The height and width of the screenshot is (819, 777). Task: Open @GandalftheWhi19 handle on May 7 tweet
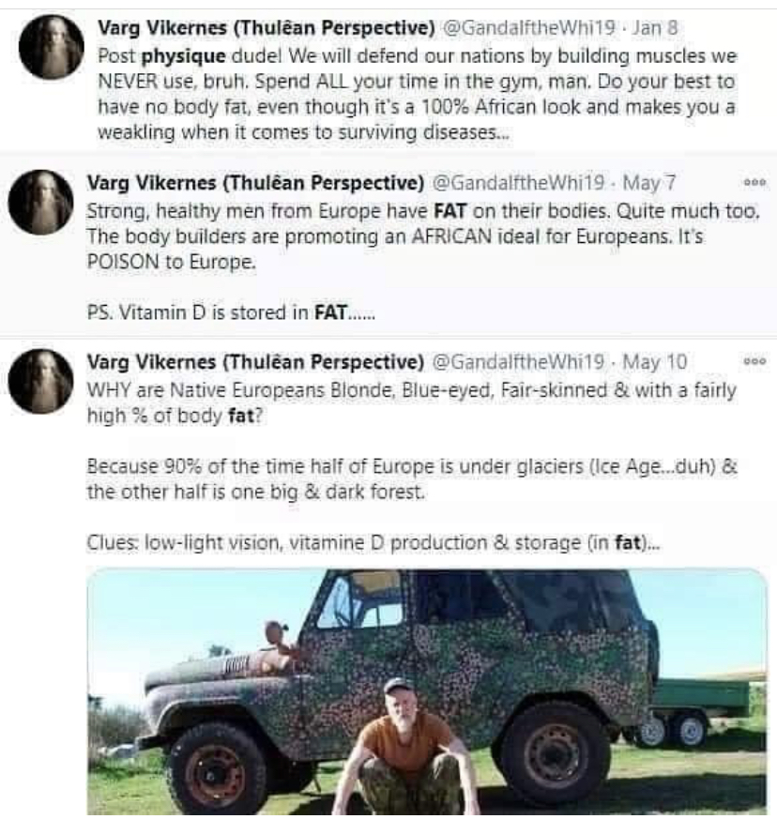518,183
